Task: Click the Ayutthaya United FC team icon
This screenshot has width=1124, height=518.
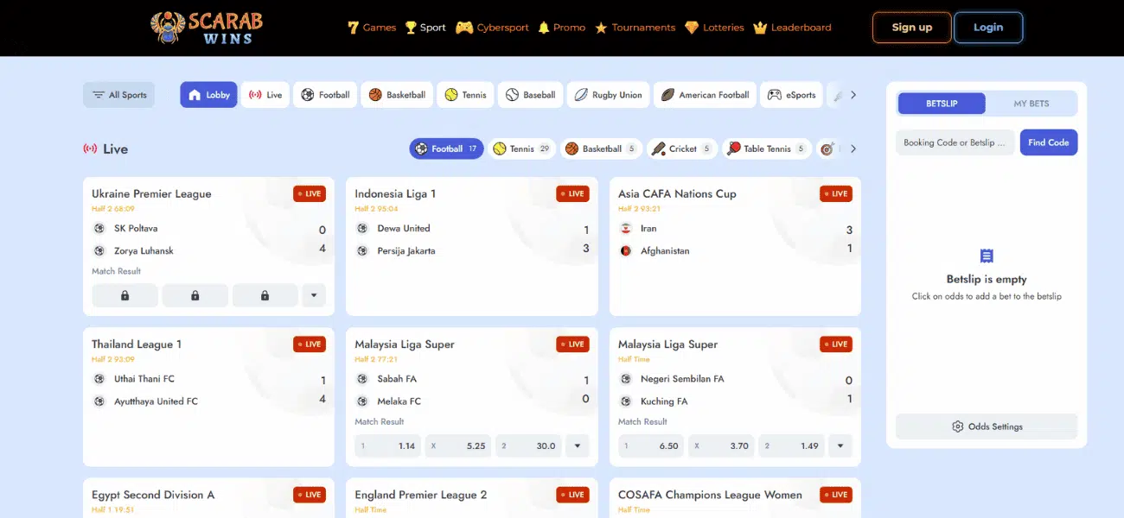Action: click(x=99, y=401)
